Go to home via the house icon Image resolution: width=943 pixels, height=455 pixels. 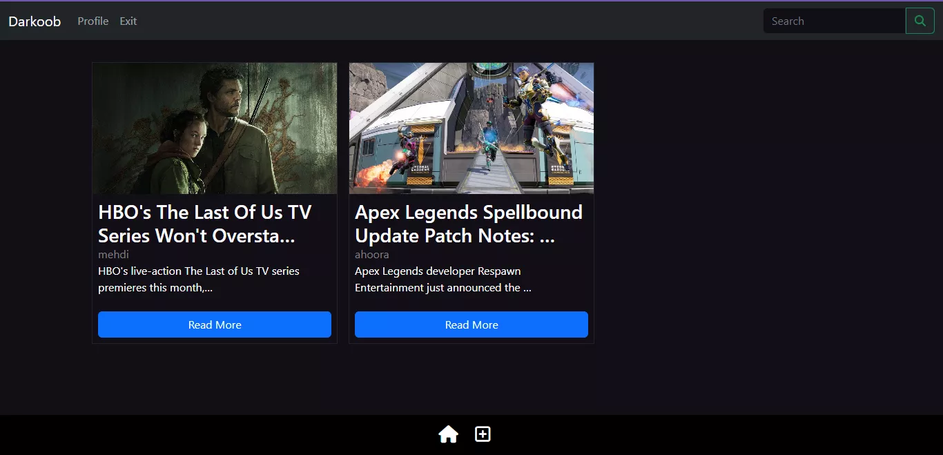pyautogui.click(x=448, y=434)
